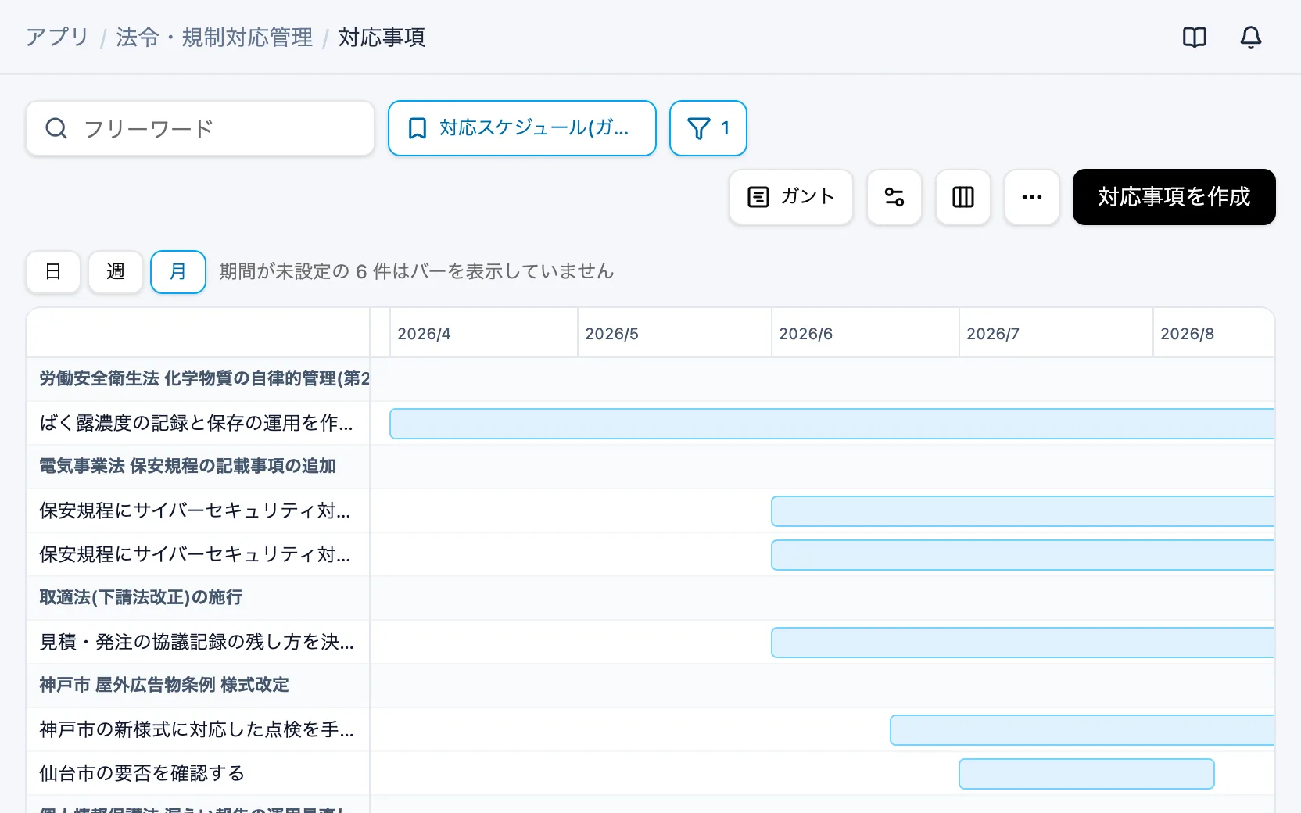
Task: Open the more options ellipsis menu
Action: pyautogui.click(x=1032, y=197)
